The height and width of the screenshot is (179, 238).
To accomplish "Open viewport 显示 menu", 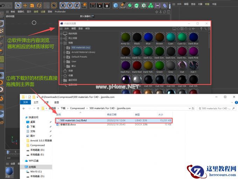I will click(x=29, y=12).
